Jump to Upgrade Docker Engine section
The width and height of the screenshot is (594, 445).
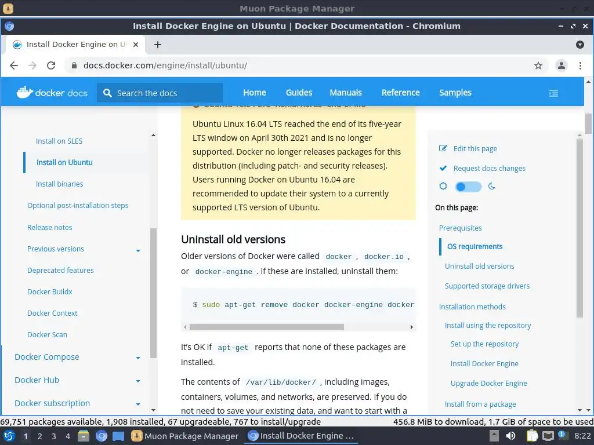click(x=488, y=384)
